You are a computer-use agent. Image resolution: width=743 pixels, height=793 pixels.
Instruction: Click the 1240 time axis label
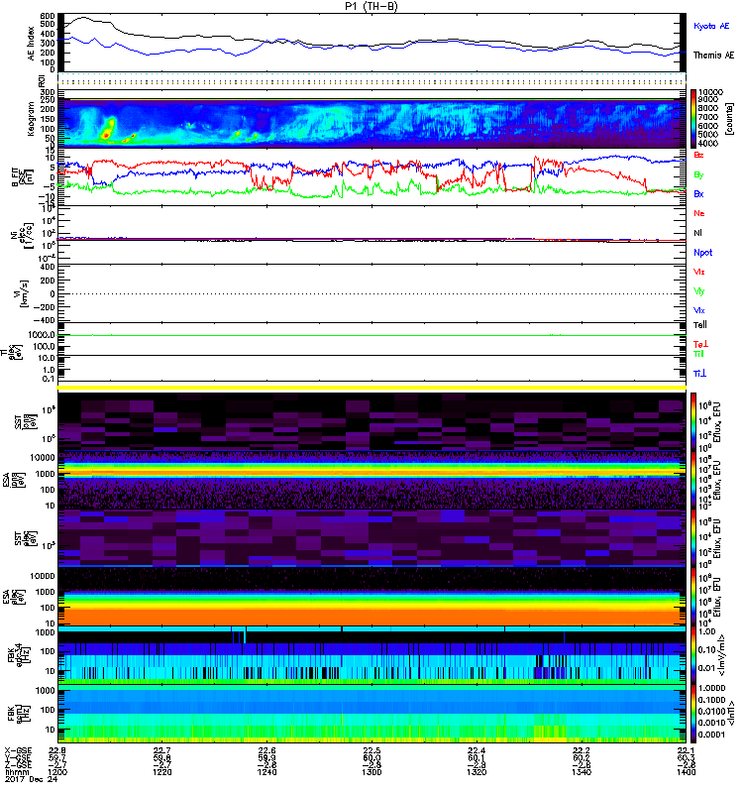click(x=265, y=776)
